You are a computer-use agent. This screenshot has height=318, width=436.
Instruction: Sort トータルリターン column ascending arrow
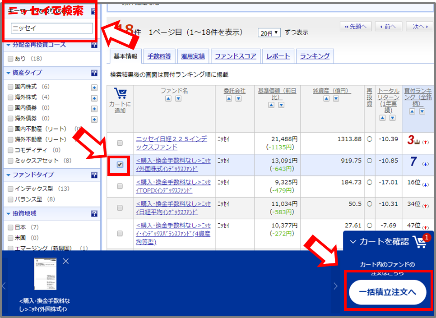[x=383, y=118]
